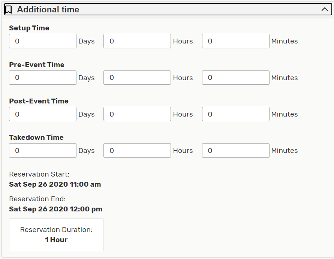Click into Post-Event Time Days box
334x259 pixels.
pos(43,114)
